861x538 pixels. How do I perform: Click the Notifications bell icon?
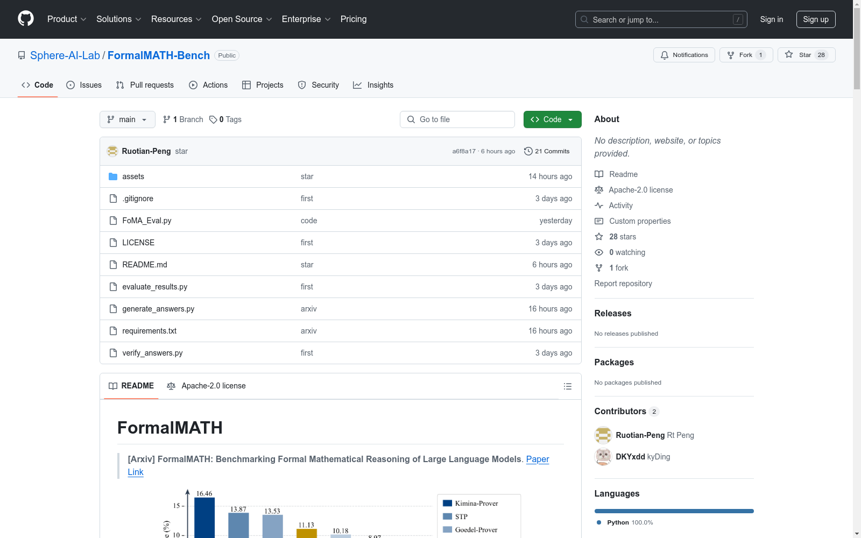665,55
